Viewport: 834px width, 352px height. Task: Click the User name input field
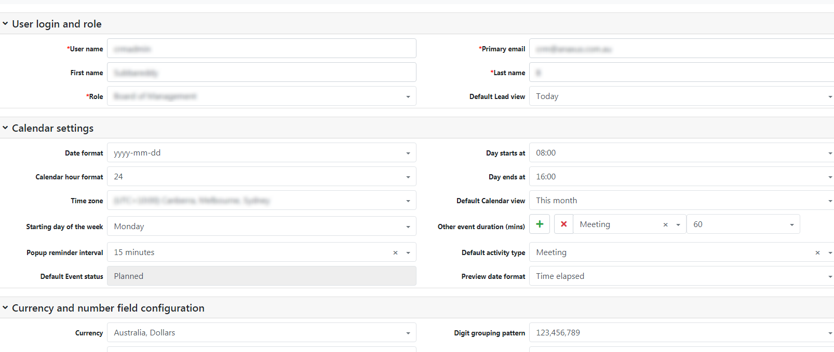click(x=262, y=48)
